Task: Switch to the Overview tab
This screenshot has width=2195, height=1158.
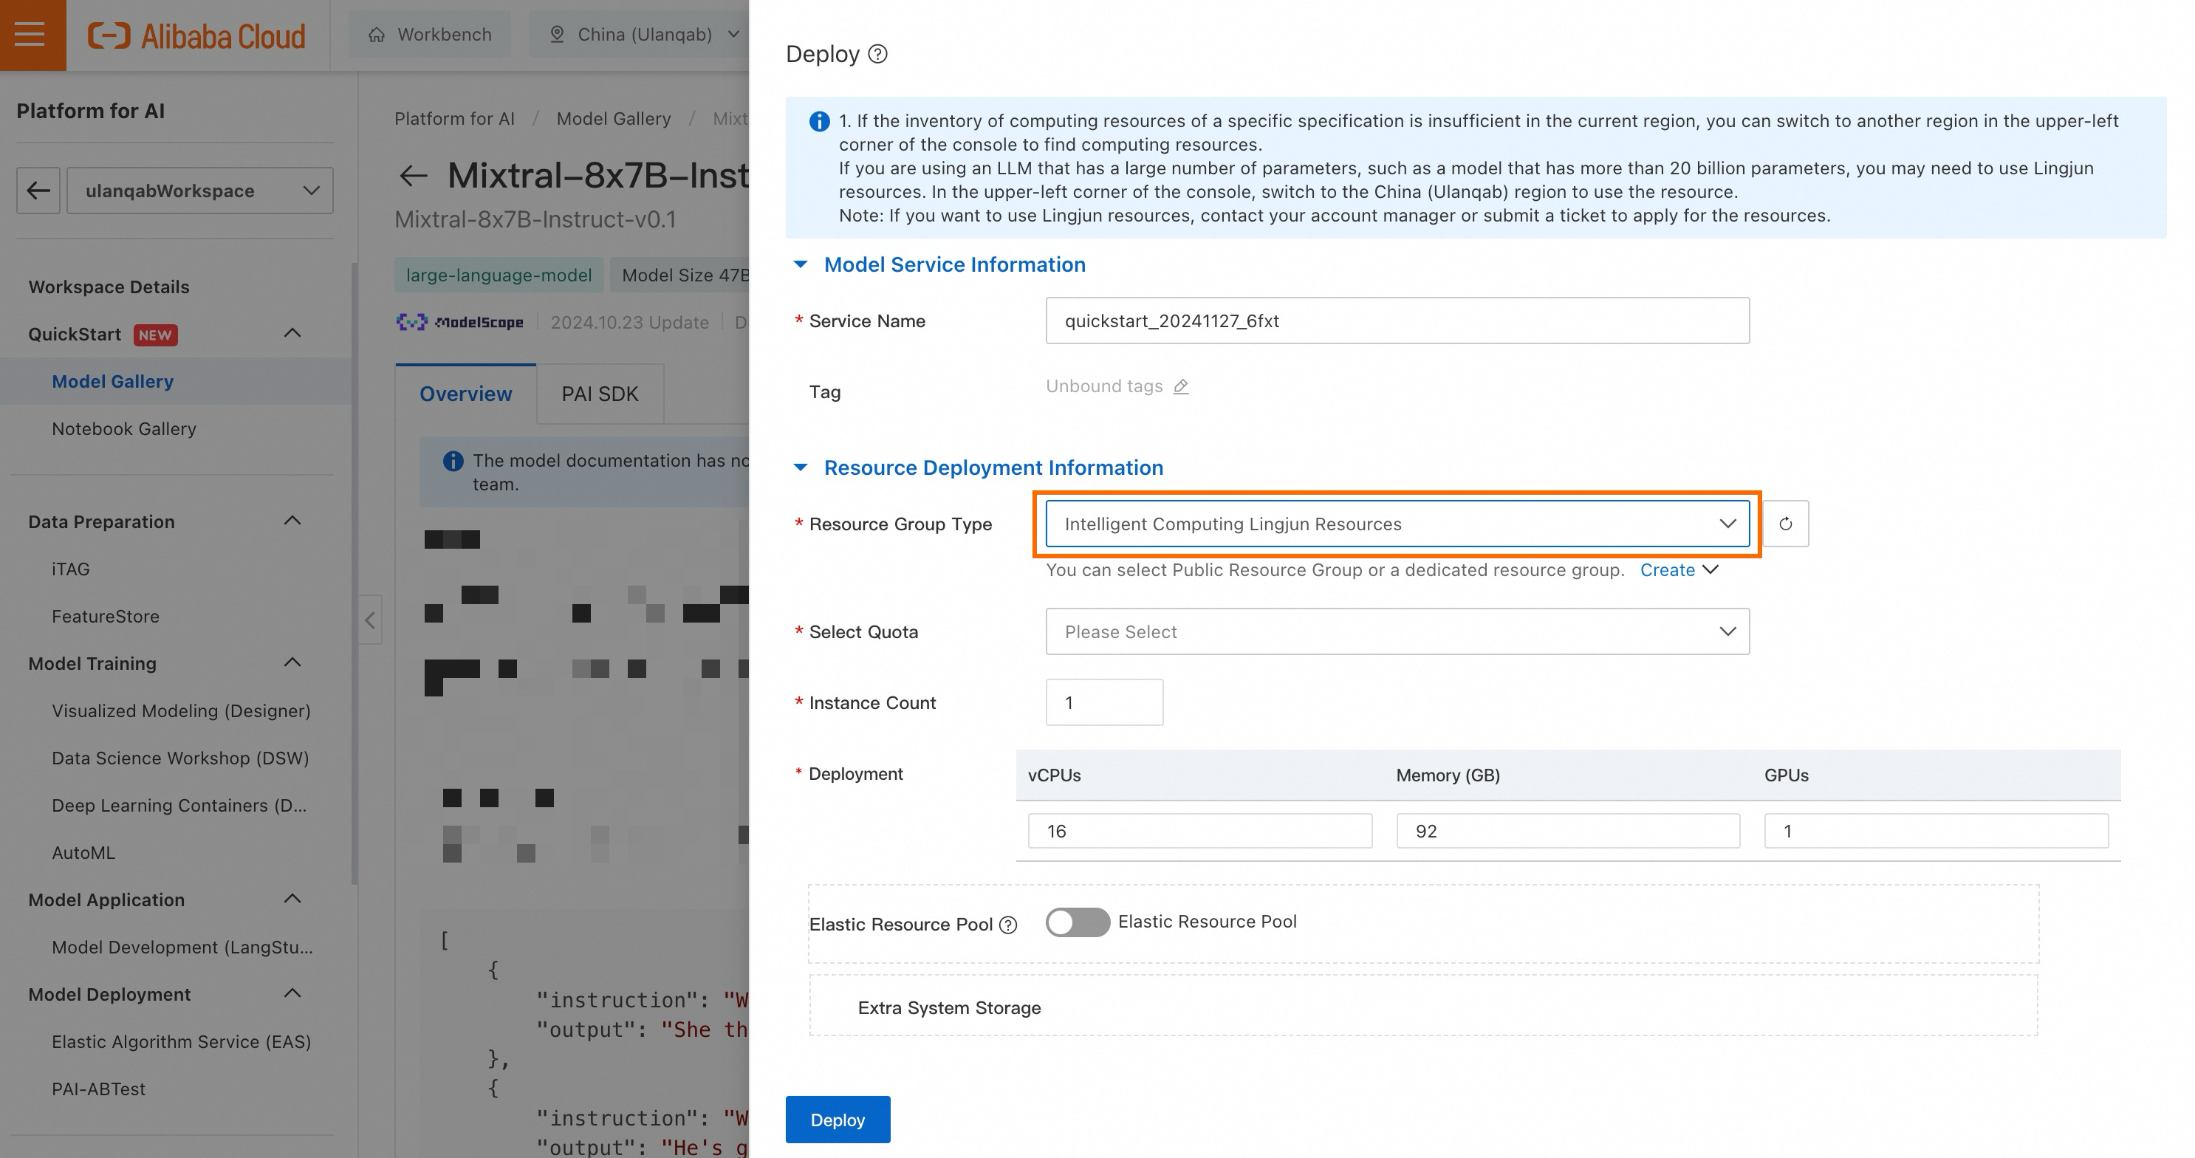Action: [x=465, y=394]
